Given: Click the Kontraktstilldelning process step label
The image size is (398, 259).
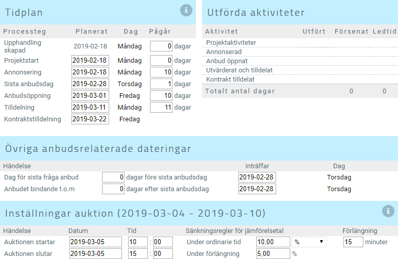Looking at the screenshot, I should [33, 119].
